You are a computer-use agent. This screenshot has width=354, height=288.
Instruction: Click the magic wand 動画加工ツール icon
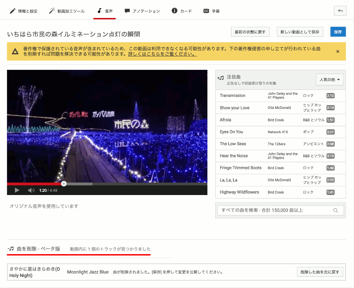52,11
